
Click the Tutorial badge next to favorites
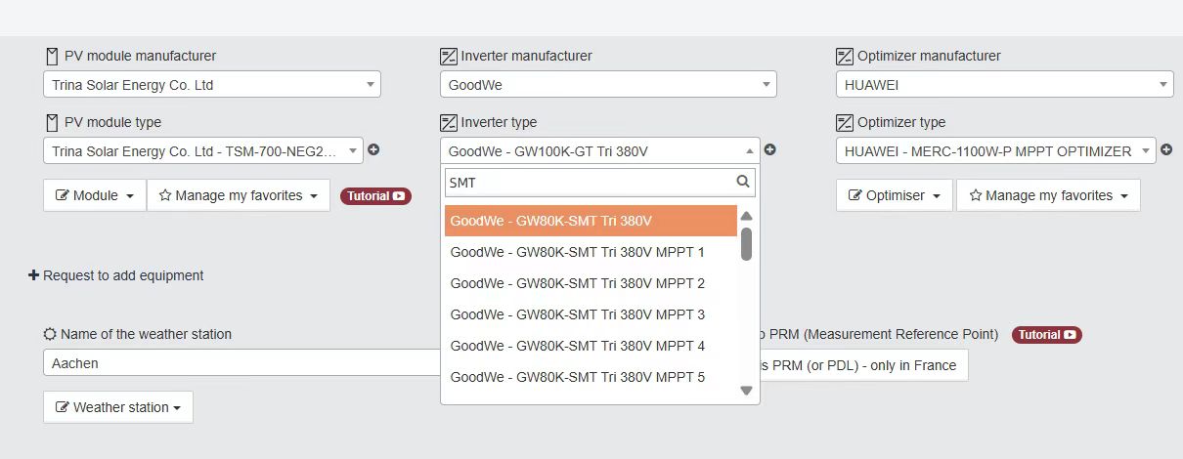tap(375, 196)
